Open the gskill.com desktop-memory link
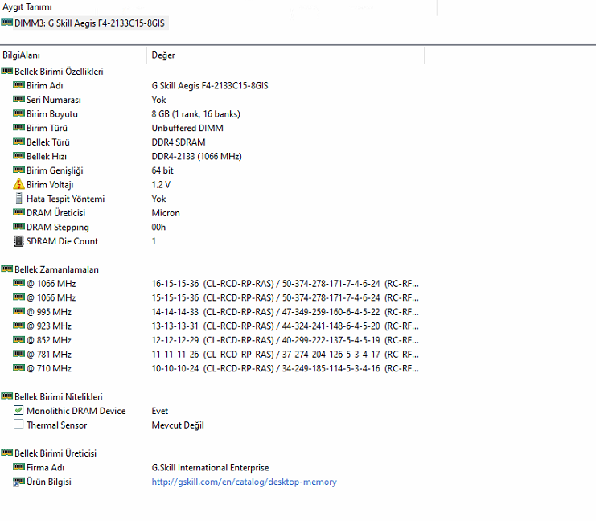 [244, 482]
